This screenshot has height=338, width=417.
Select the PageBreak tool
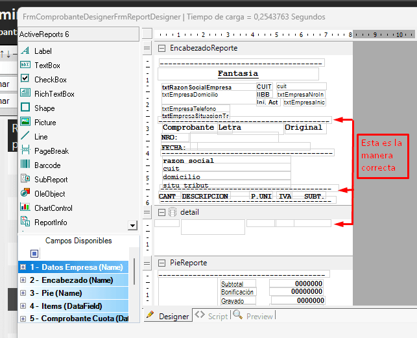coord(51,151)
